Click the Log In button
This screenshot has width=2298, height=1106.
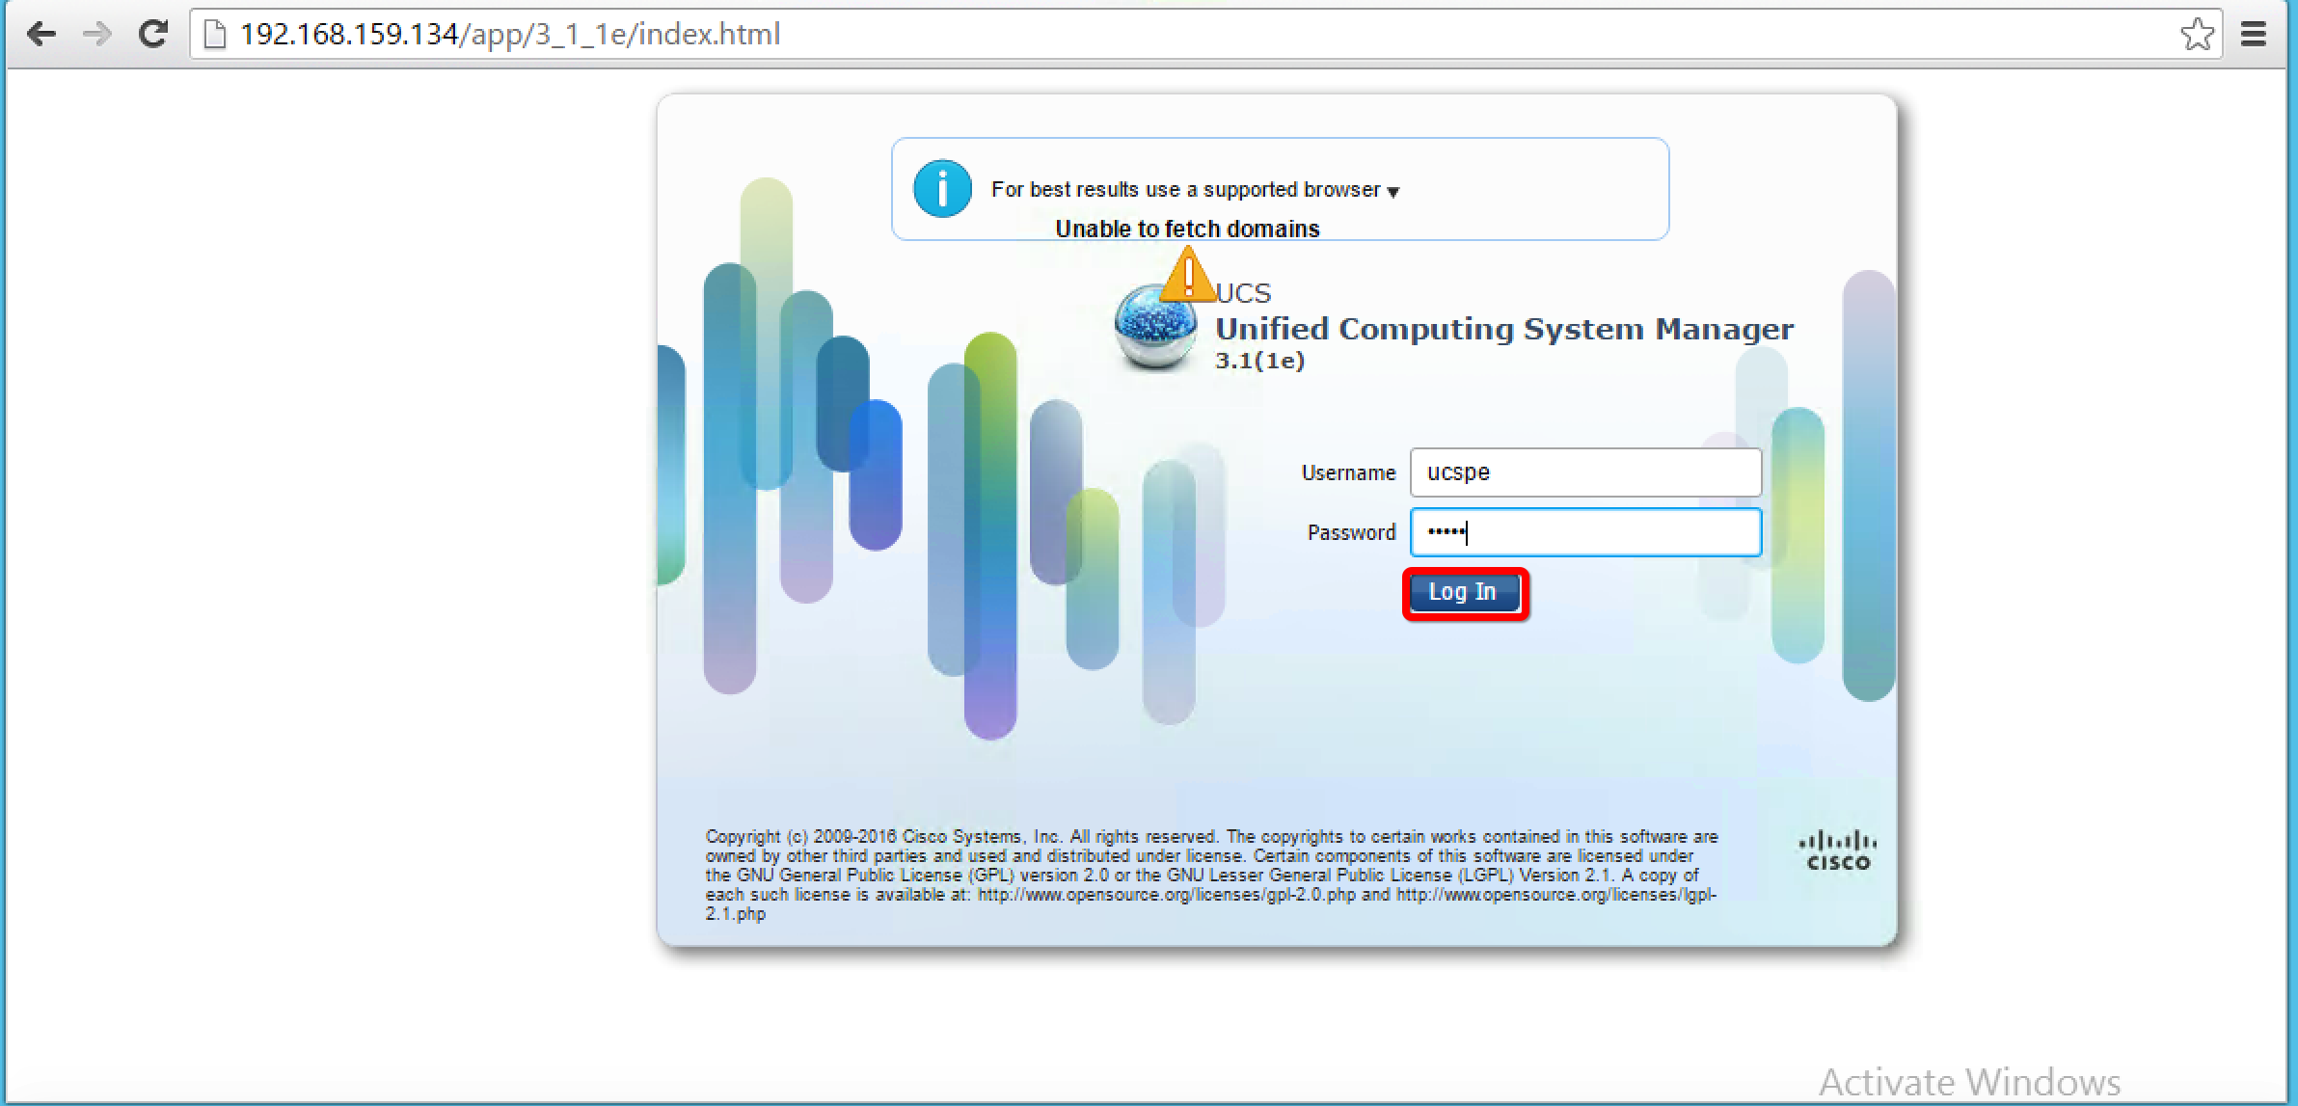coord(1465,593)
